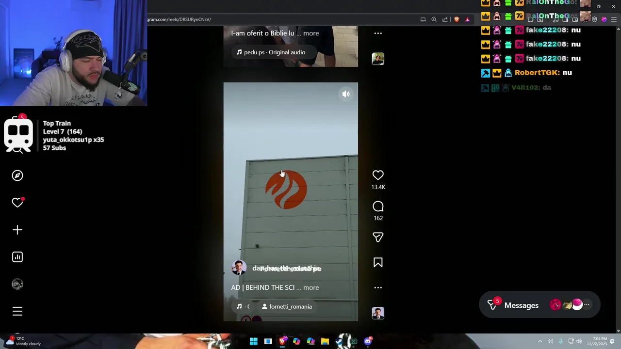This screenshot has height=349, width=621.
Task: Click the Brave Shields lion icon
Action: [457, 19]
